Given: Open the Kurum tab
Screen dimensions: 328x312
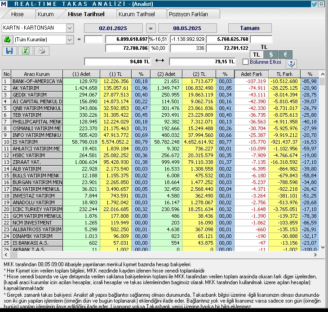Looking at the screenshot, I should 45,14.
